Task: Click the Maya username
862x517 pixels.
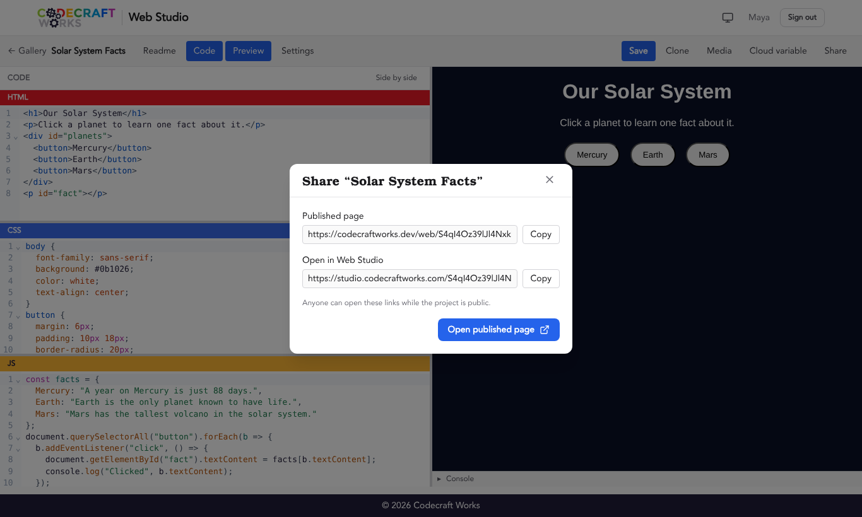Action: click(759, 18)
